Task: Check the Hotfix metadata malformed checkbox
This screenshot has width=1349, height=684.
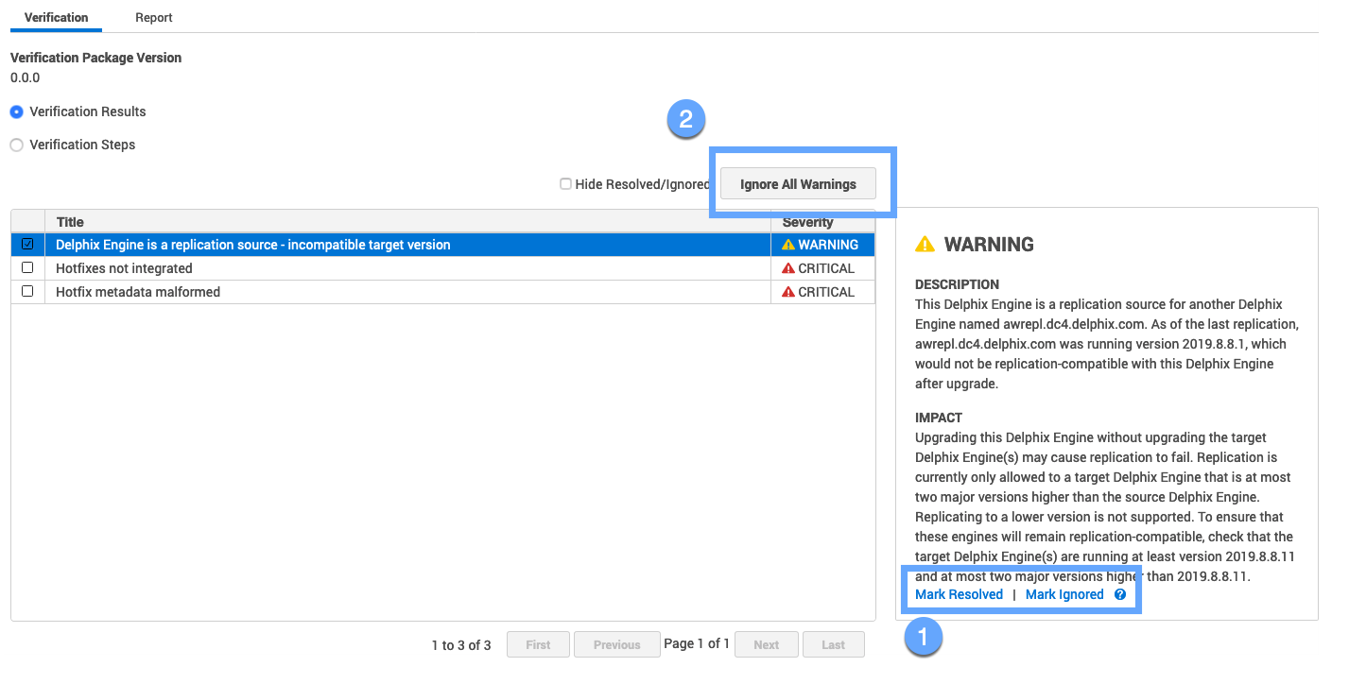Action: tap(27, 291)
